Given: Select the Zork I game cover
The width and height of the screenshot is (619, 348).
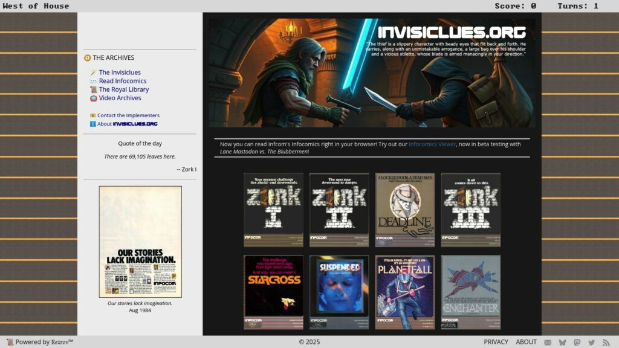Looking at the screenshot, I should 274,210.
